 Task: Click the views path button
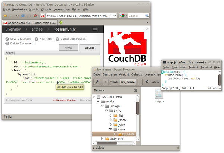tap(114, 82)
